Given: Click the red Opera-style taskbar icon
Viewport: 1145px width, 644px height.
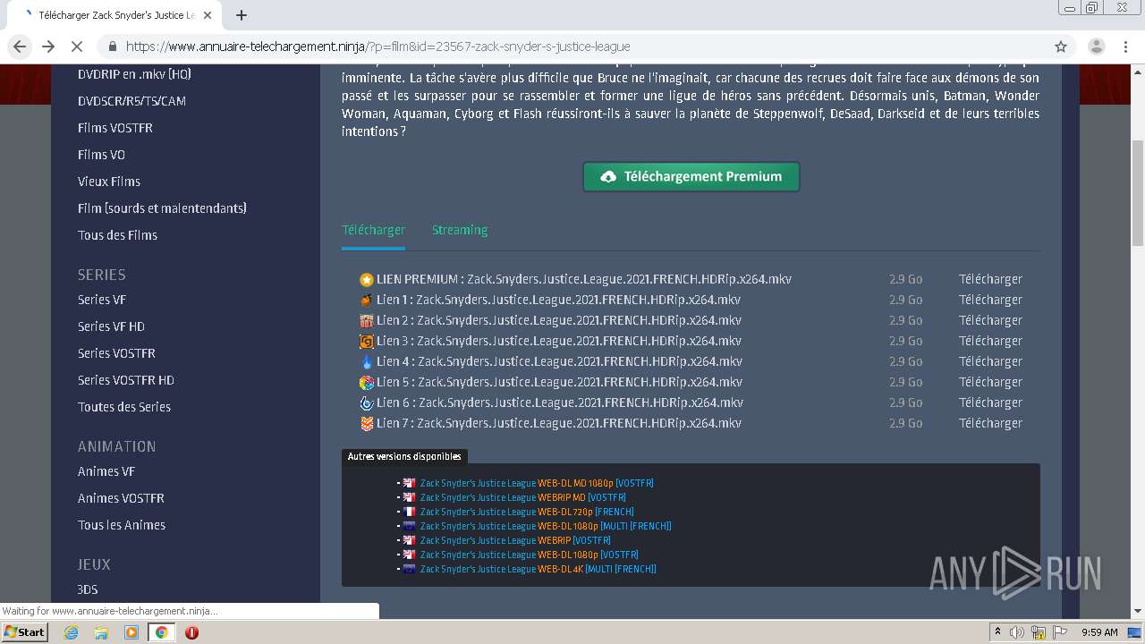Looking at the screenshot, I should pos(191,632).
